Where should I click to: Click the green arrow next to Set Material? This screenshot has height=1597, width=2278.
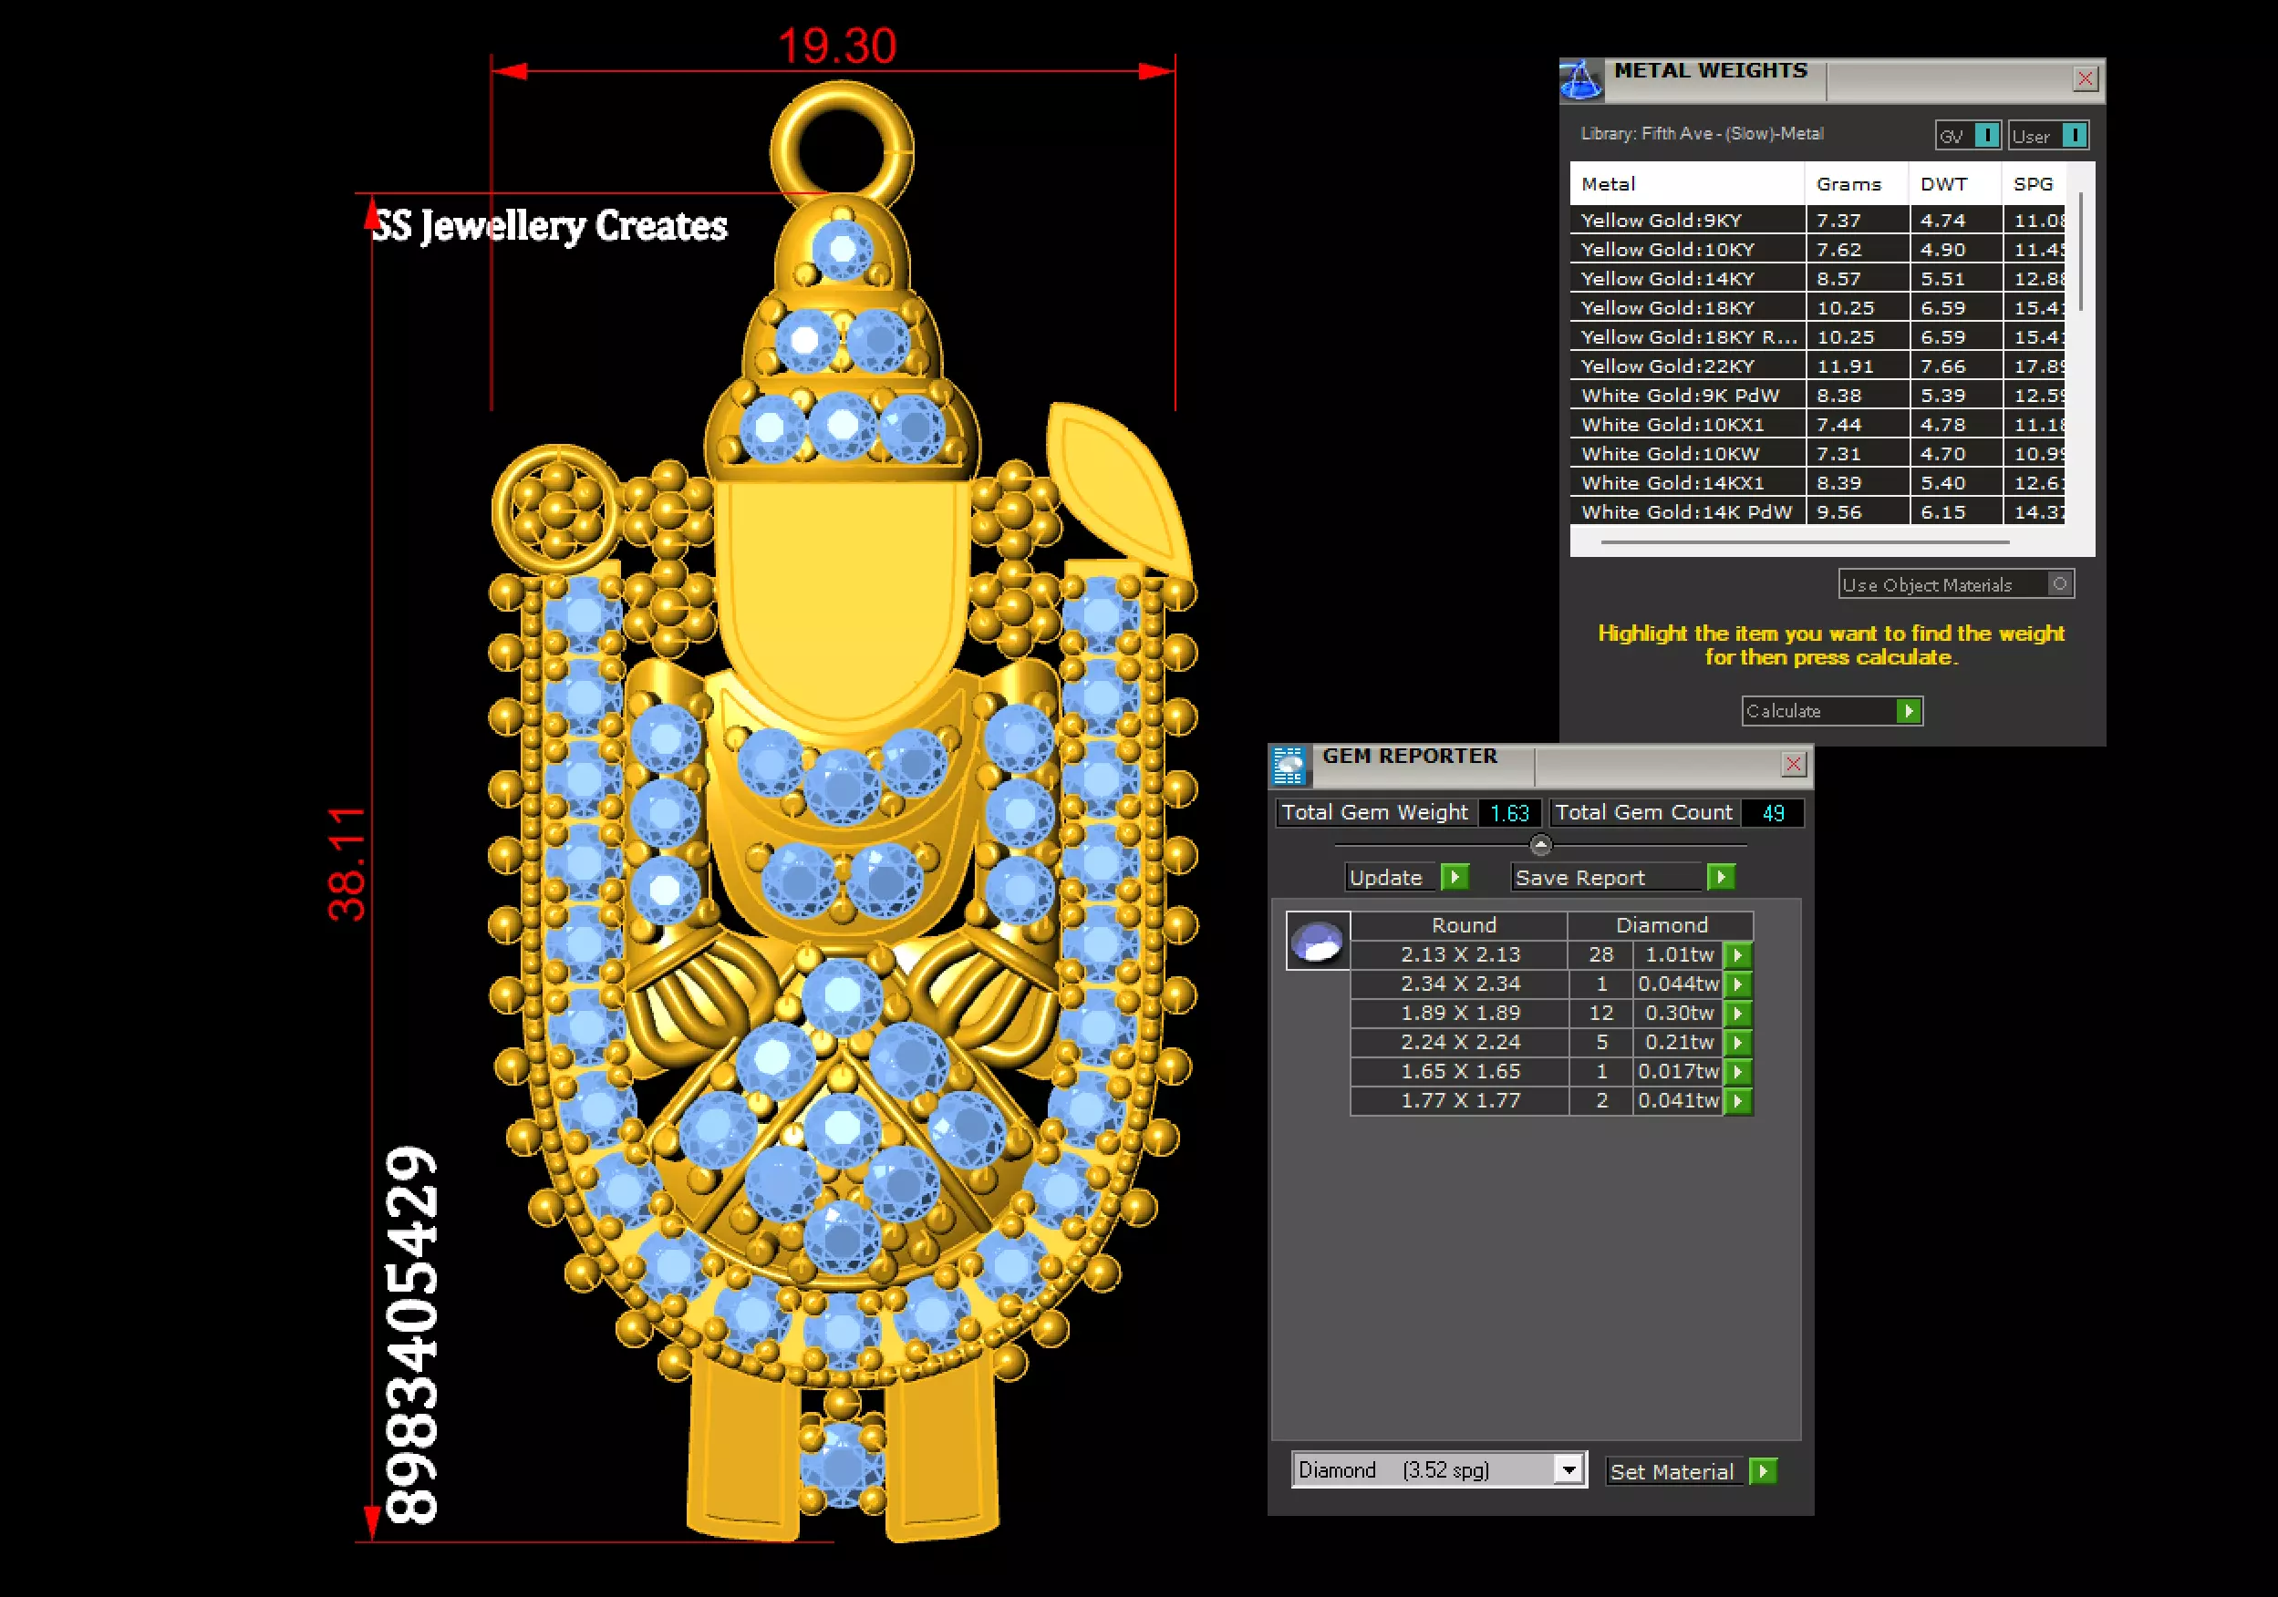[x=1763, y=1471]
